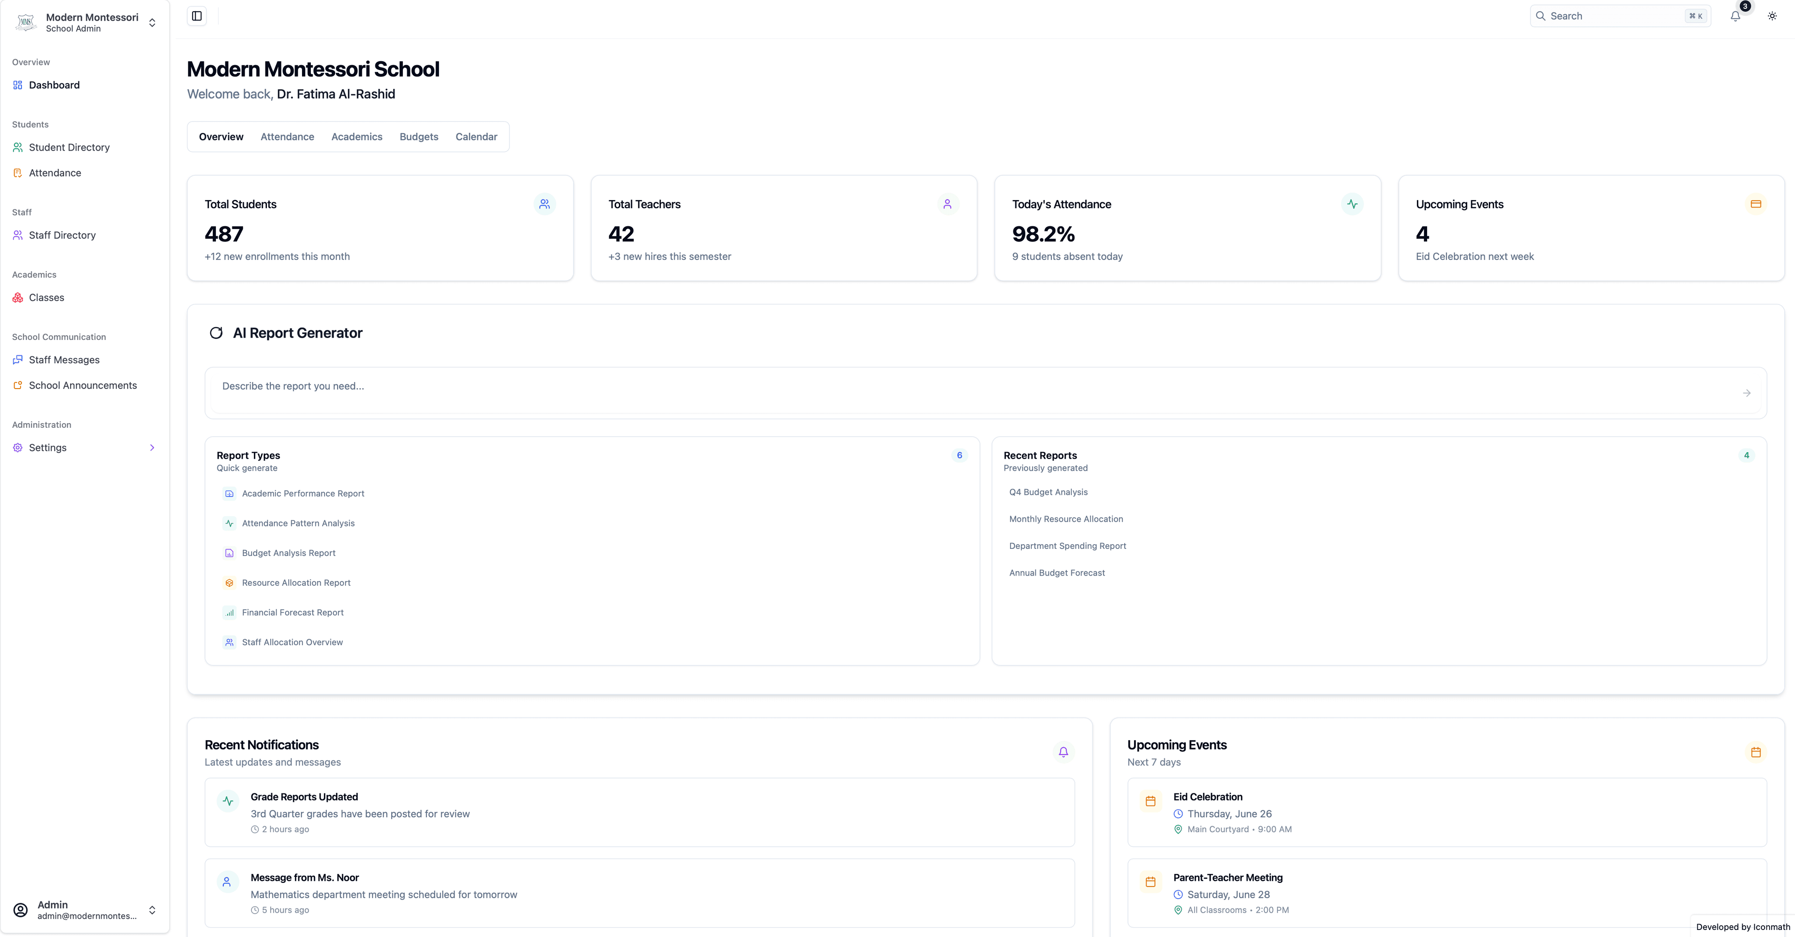1795x937 pixels.
Task: Switch to the Academics tab
Action: 357,137
